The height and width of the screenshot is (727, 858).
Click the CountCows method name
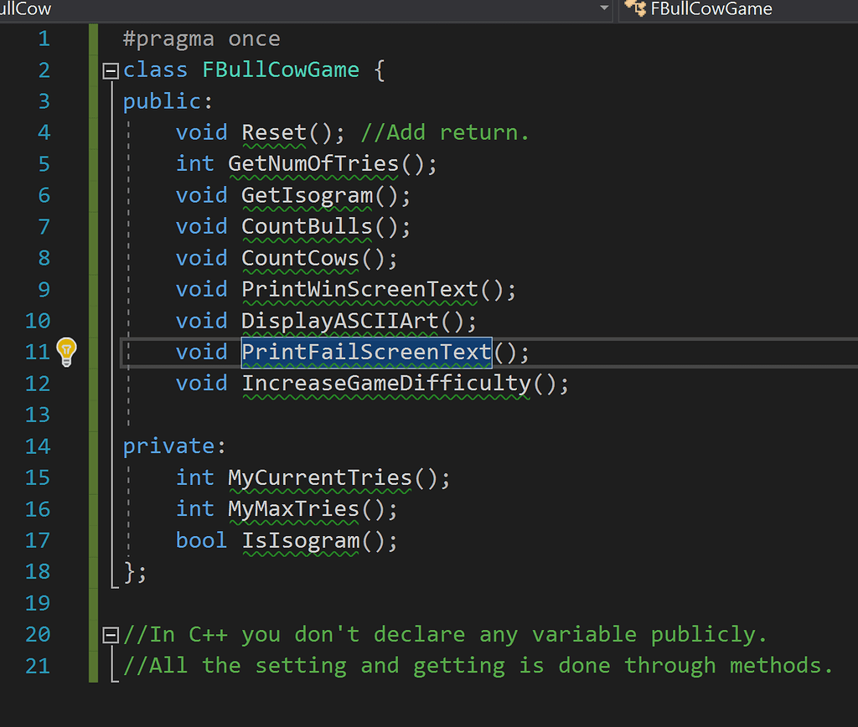300,258
